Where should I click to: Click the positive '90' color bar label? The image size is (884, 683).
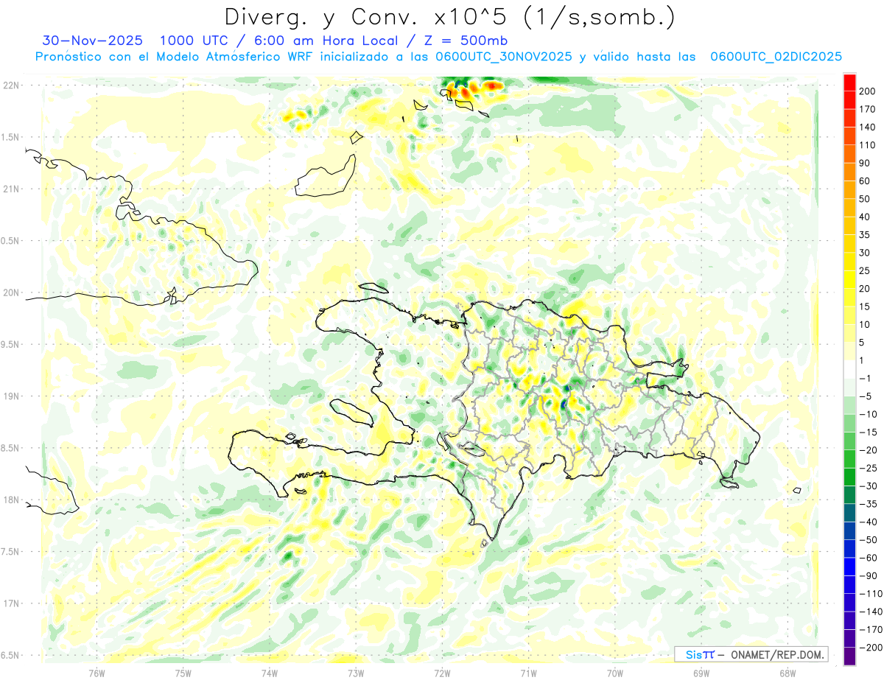click(x=866, y=163)
